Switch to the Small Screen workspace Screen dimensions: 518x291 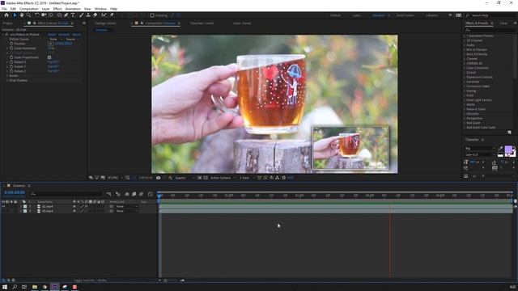pyautogui.click(x=405, y=15)
